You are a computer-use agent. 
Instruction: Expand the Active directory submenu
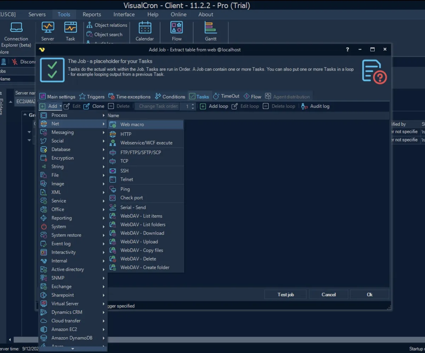(73, 269)
